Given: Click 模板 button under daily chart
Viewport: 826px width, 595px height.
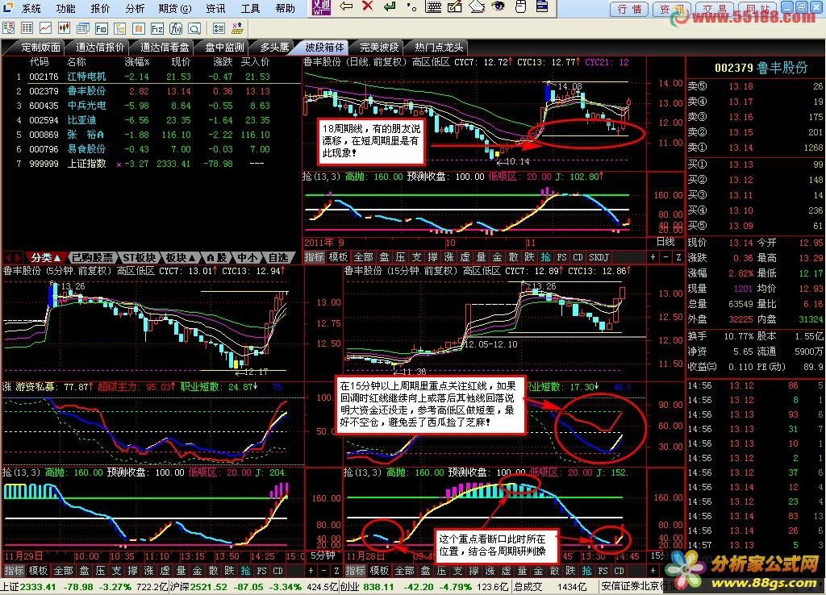Looking at the screenshot, I should [338, 257].
